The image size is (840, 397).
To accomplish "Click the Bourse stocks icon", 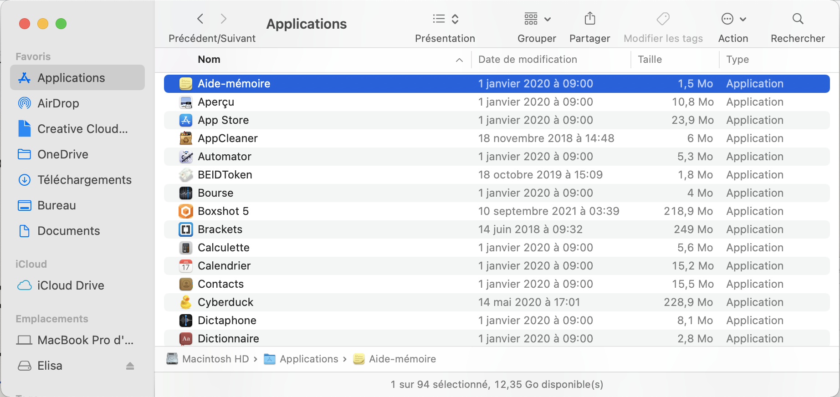I will click(x=186, y=193).
